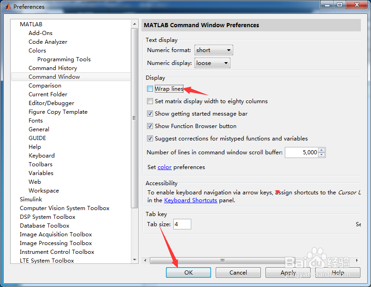Select General in the tree
The image size is (371, 287).
(39, 129)
